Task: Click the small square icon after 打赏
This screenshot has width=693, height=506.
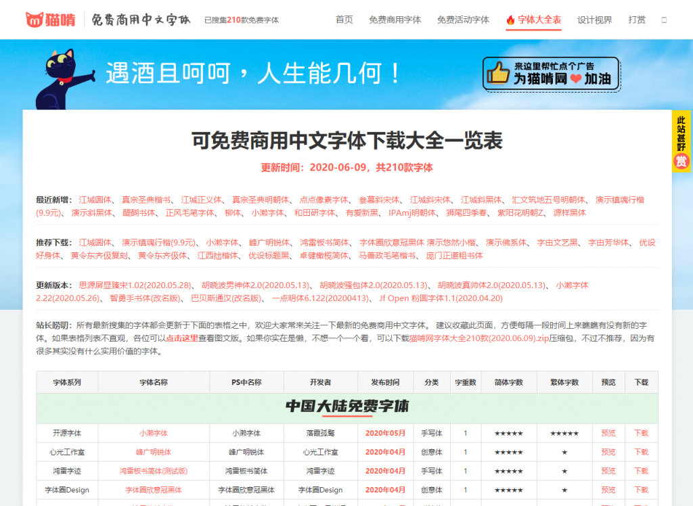Action: (664, 20)
